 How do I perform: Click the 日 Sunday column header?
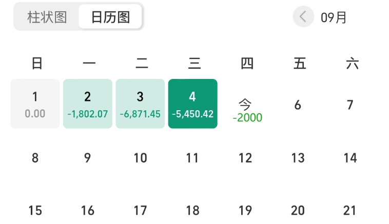(x=37, y=63)
